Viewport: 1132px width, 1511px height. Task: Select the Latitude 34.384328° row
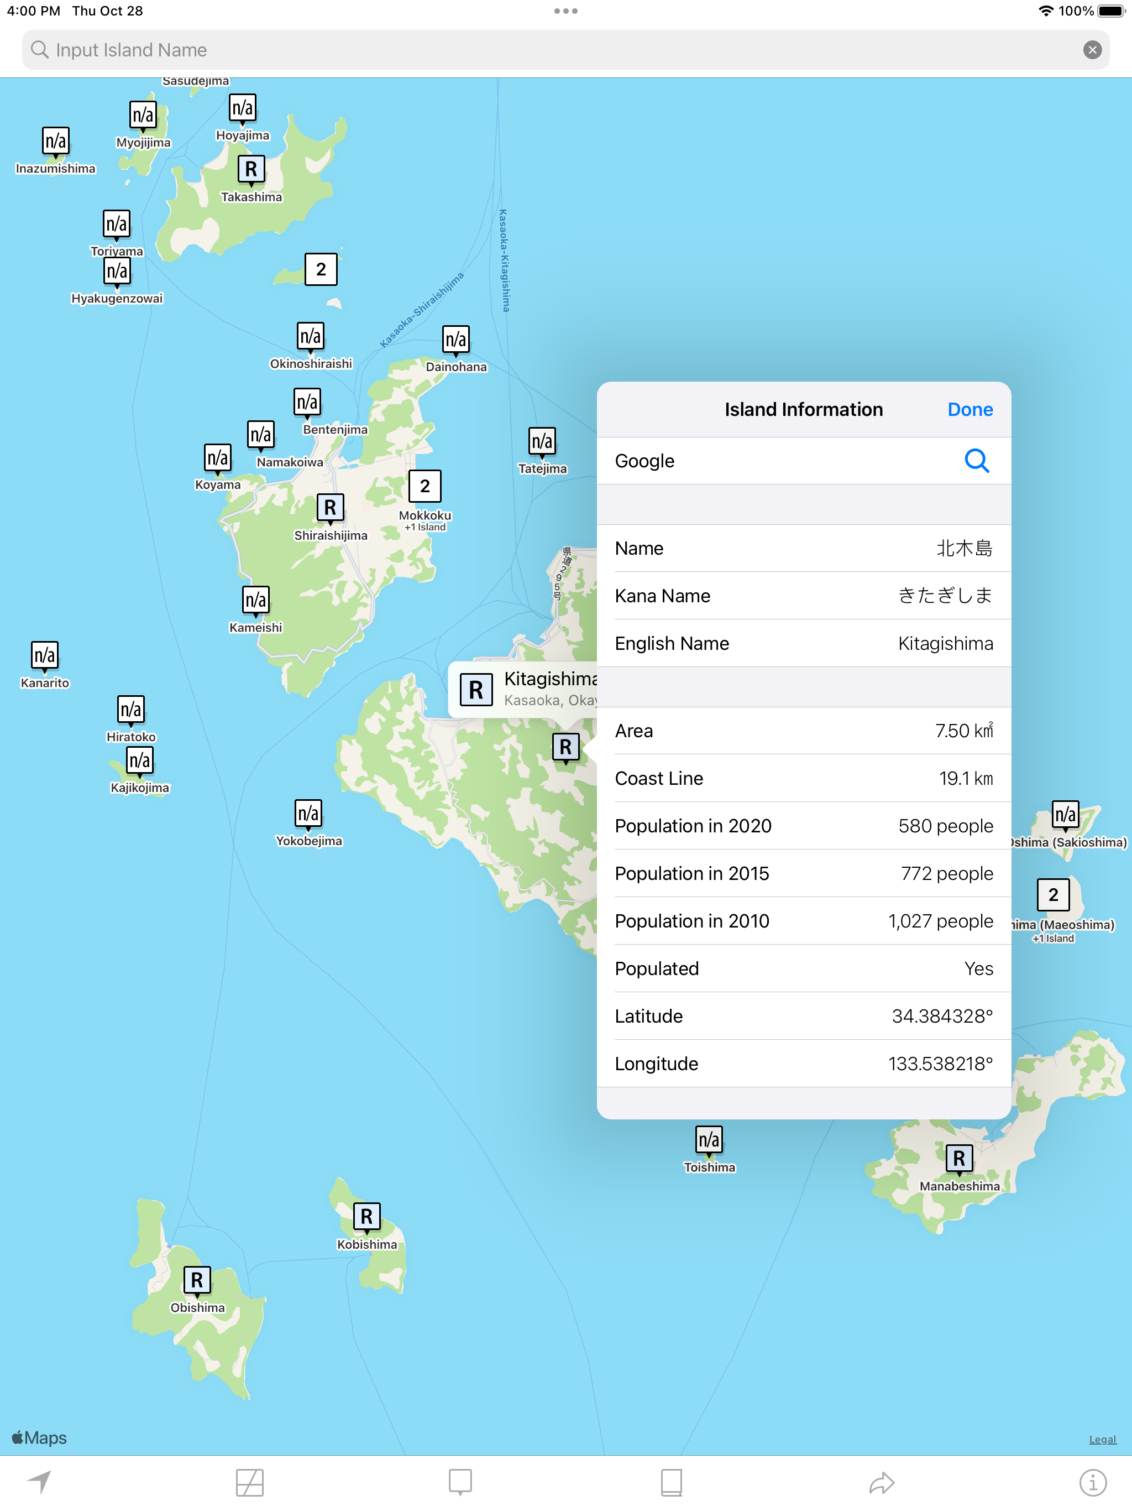tap(804, 1017)
